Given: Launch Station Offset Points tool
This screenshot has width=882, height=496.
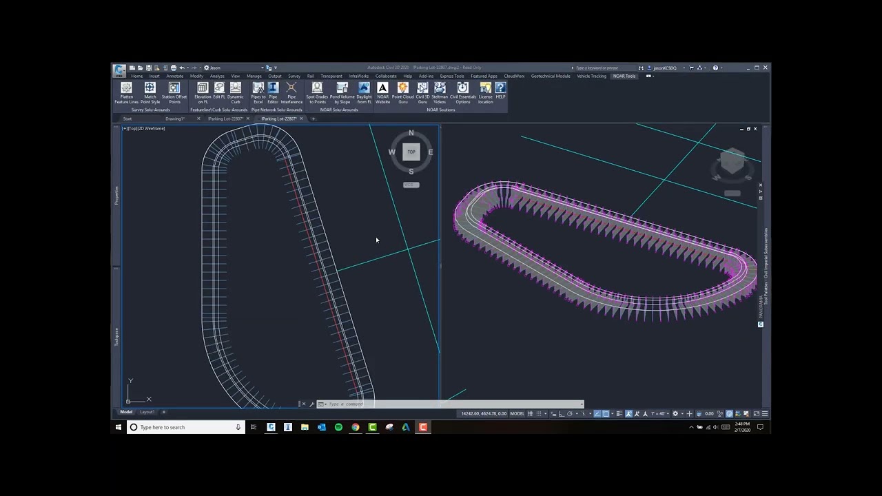Looking at the screenshot, I should click(x=174, y=93).
